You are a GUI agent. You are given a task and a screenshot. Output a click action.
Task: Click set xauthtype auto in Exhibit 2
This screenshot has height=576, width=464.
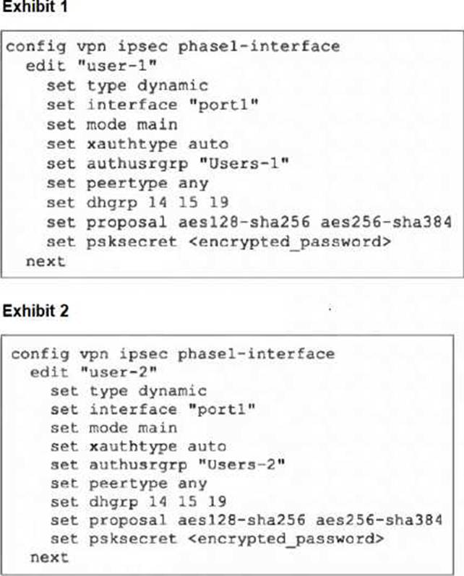click(x=138, y=447)
